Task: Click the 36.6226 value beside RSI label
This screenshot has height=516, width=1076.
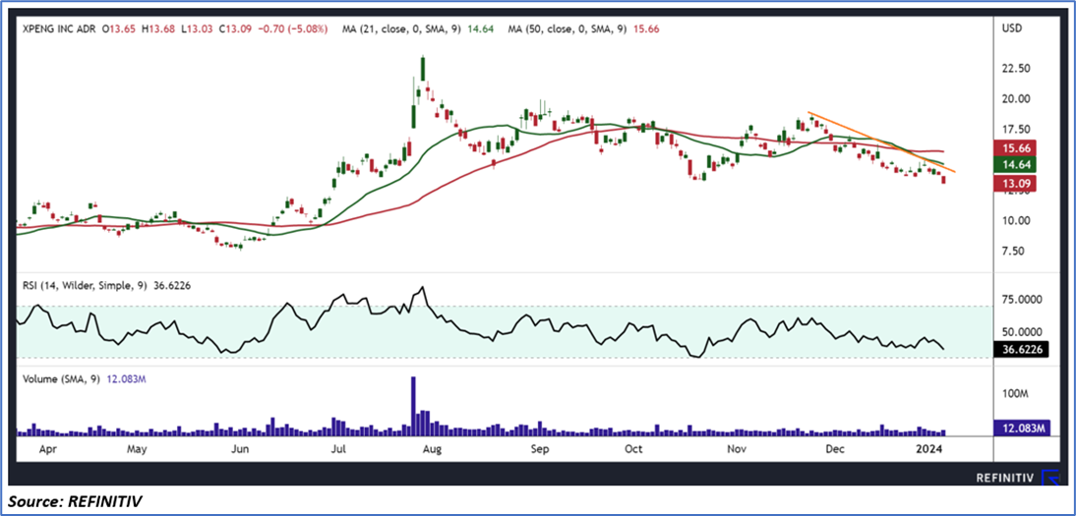Action: [x=173, y=285]
